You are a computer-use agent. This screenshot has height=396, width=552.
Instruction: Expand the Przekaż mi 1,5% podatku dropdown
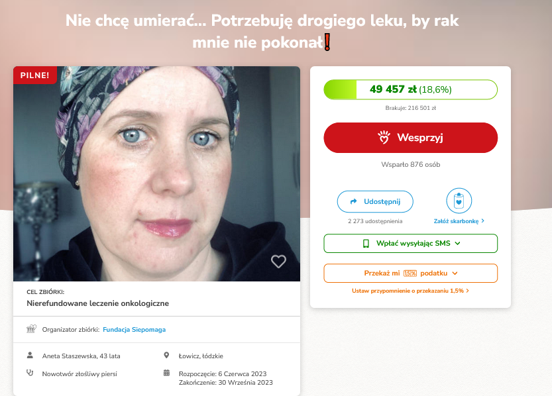pyautogui.click(x=410, y=273)
